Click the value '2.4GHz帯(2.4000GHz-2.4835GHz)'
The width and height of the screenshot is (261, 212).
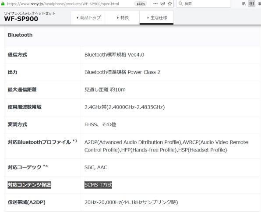pyautogui.click(x=124, y=107)
